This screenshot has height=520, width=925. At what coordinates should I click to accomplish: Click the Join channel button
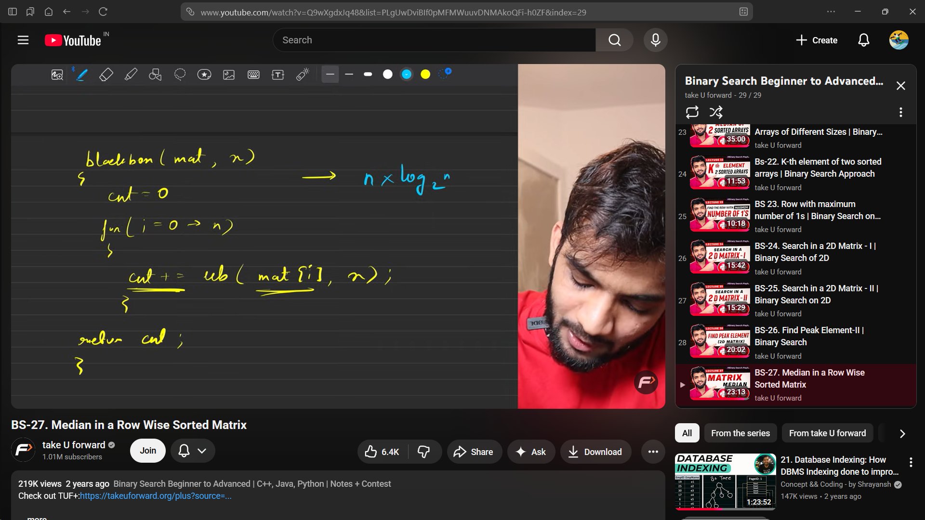pos(148,451)
